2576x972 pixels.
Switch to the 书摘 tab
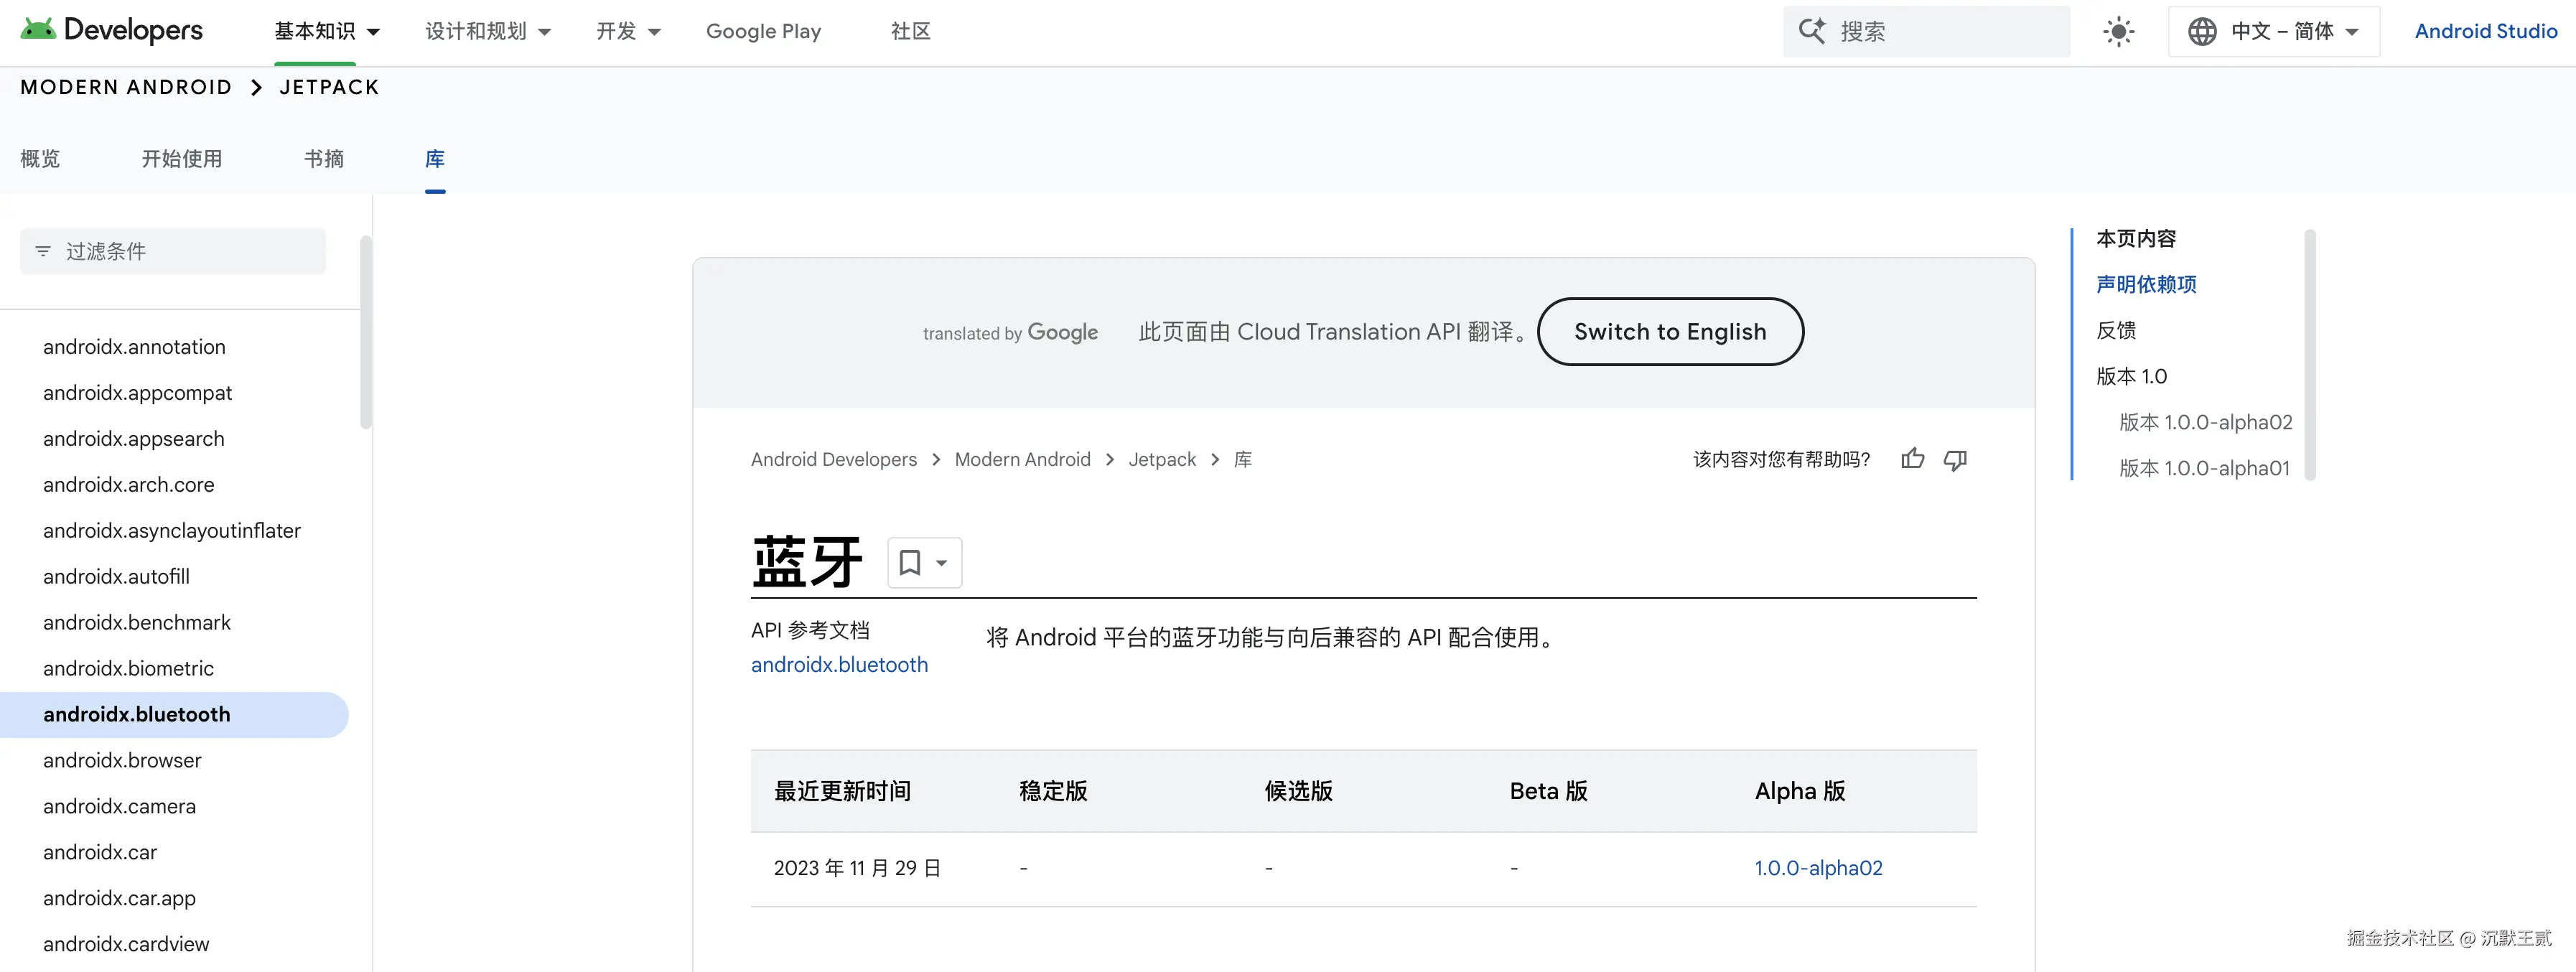point(324,159)
